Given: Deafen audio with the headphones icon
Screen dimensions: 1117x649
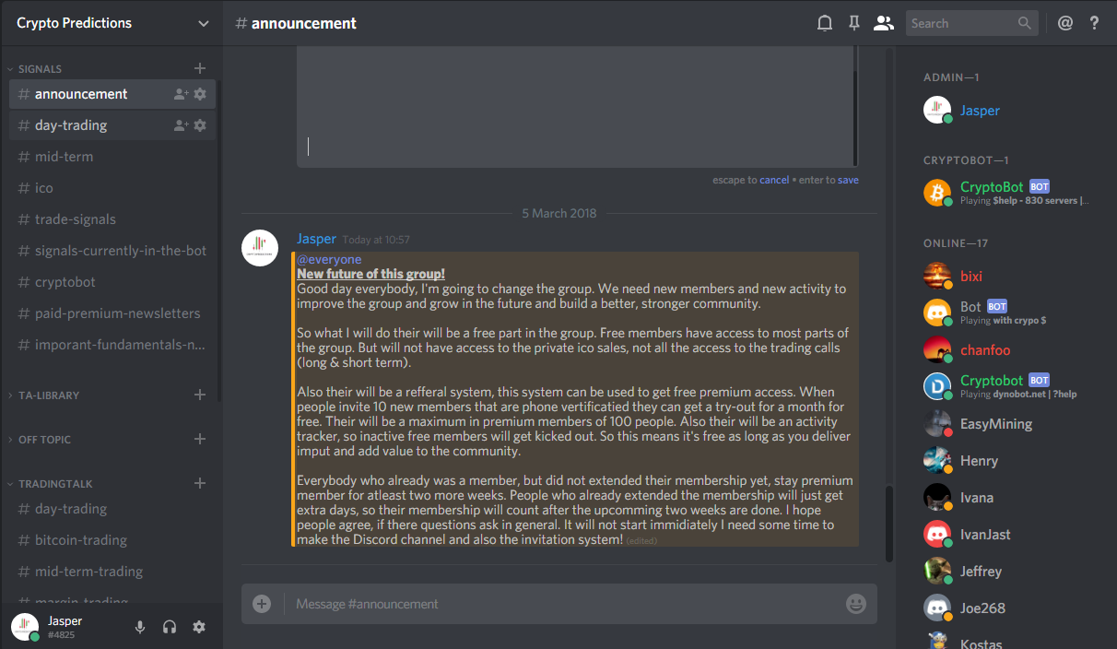Looking at the screenshot, I should [170, 627].
